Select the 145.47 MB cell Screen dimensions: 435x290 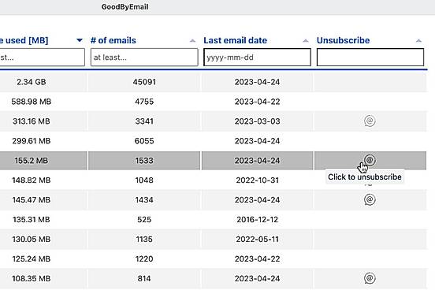pos(43,200)
